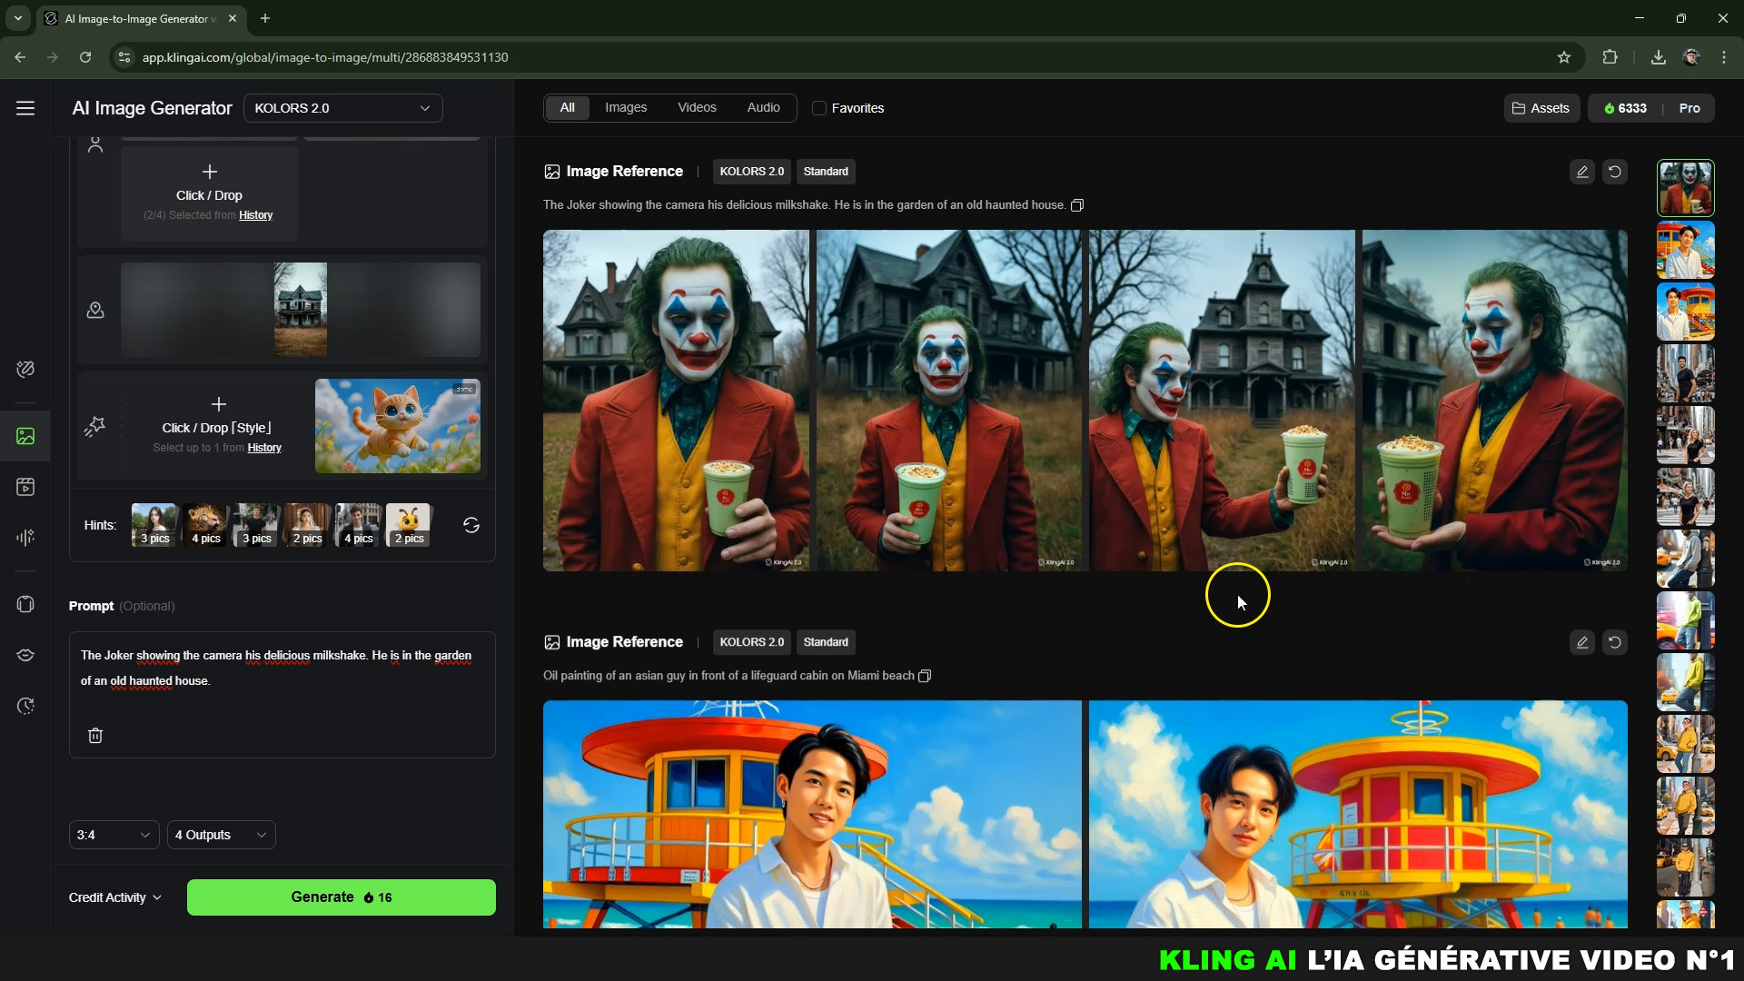The width and height of the screenshot is (1744, 981).
Task: Open the virtual try-on sidebar icon
Action: click(x=25, y=604)
